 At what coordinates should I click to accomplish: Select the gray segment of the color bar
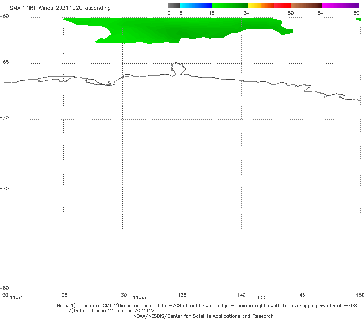click(x=174, y=6)
